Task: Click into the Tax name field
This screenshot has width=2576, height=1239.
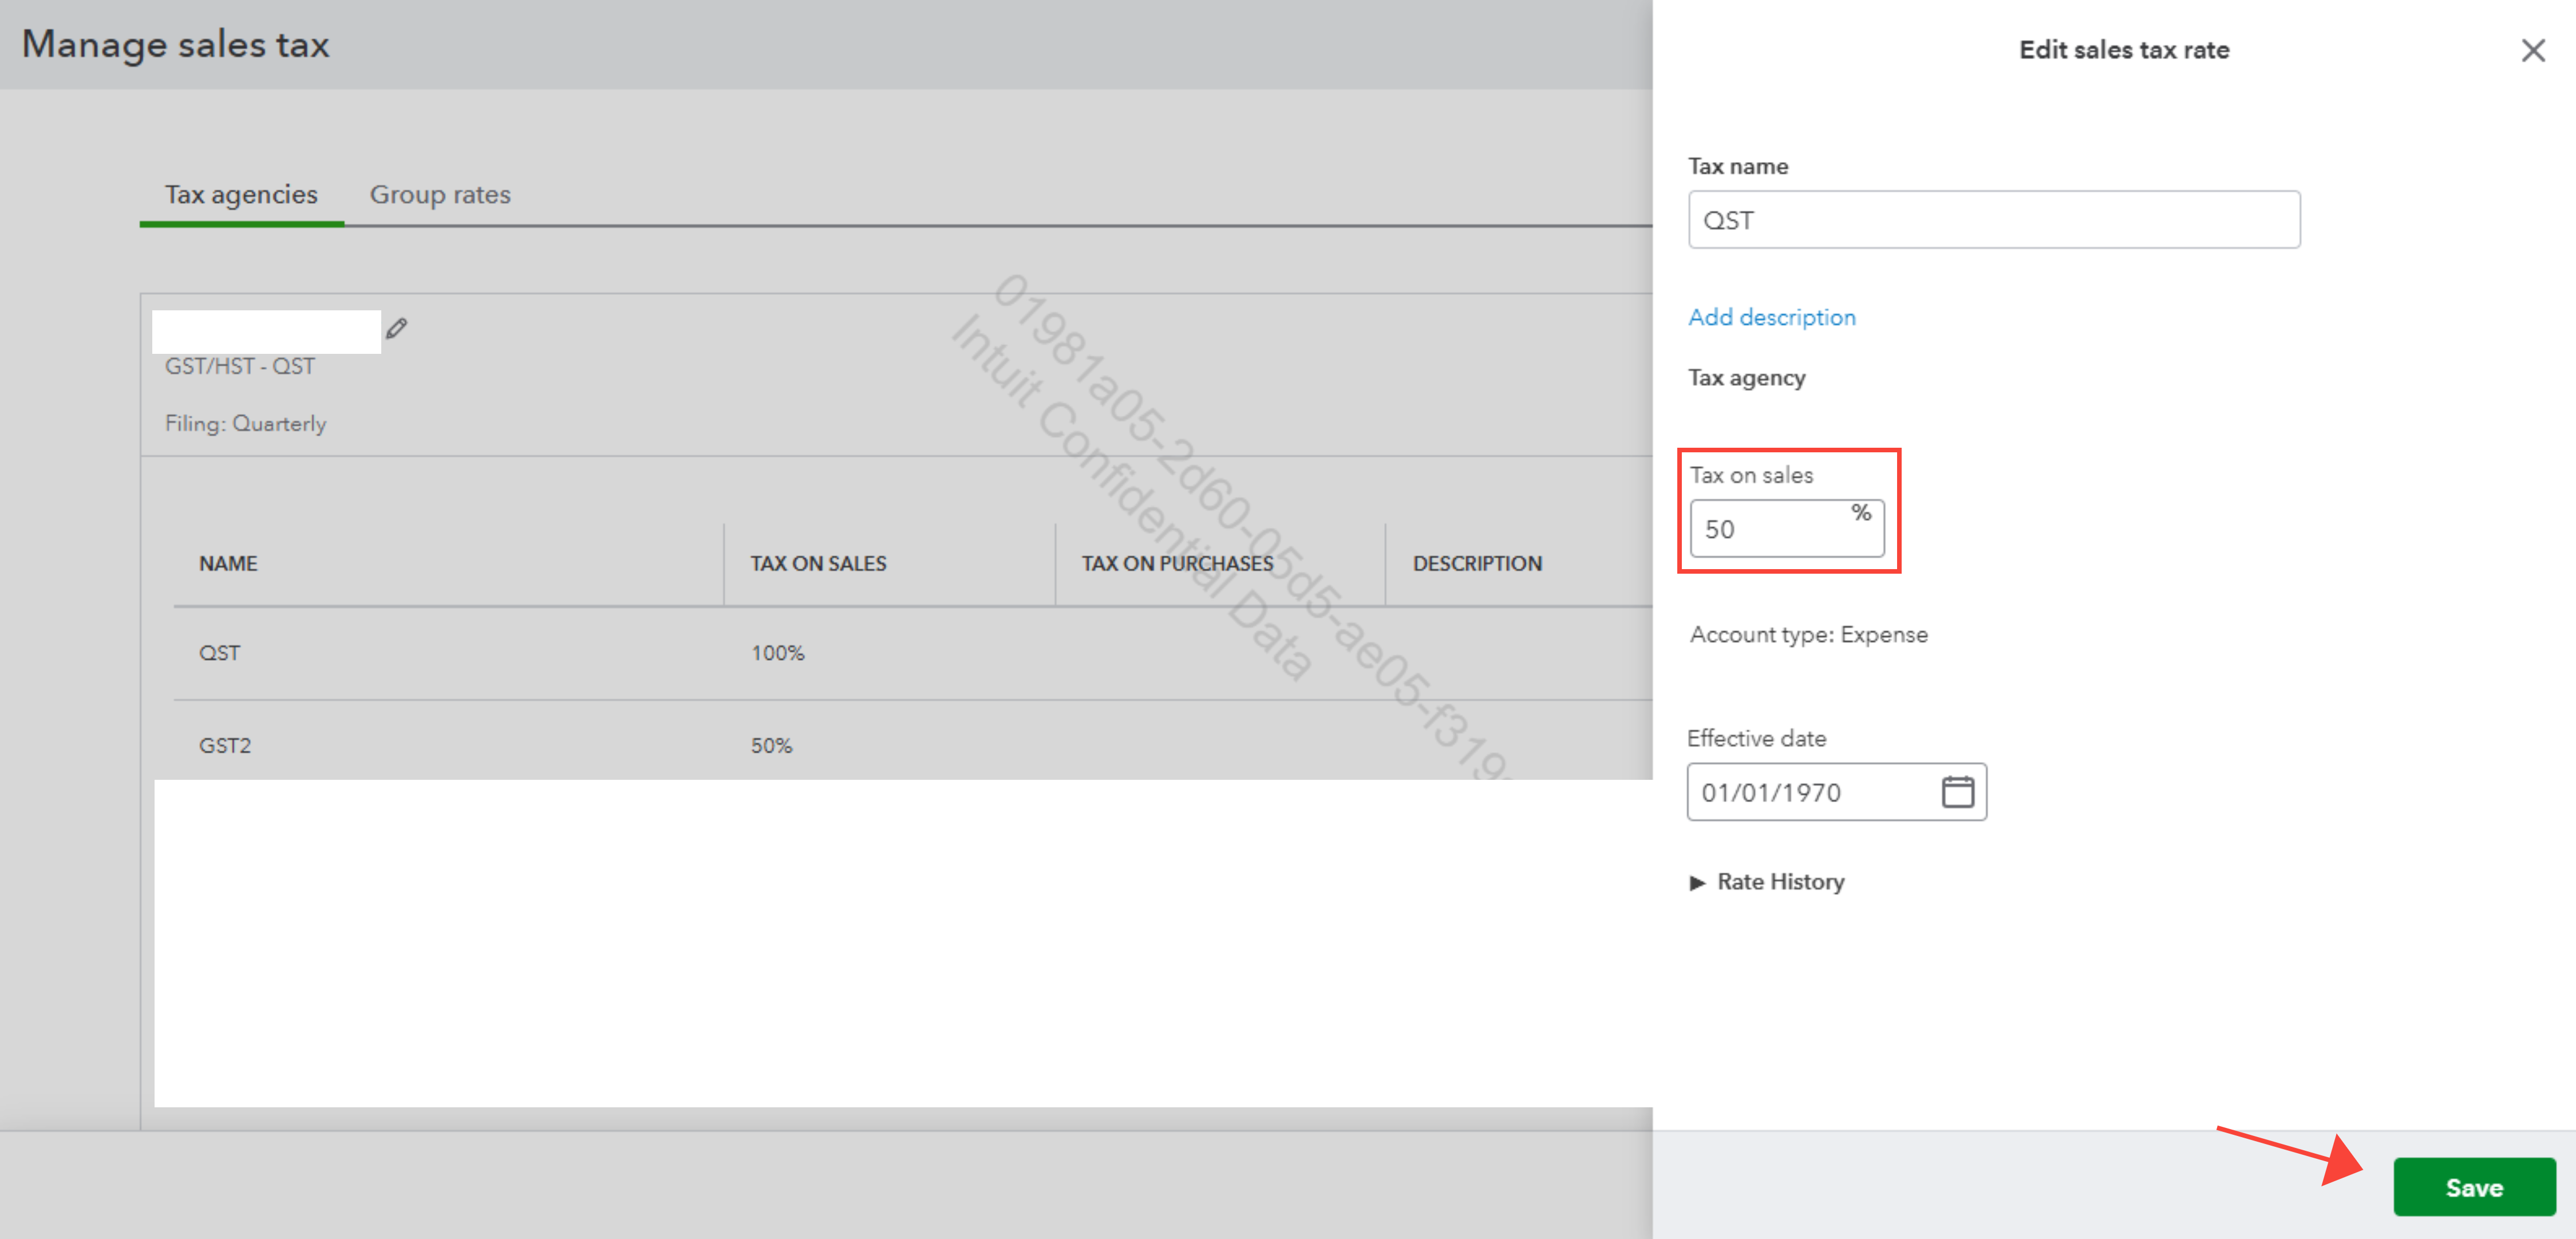Action: [1993, 220]
